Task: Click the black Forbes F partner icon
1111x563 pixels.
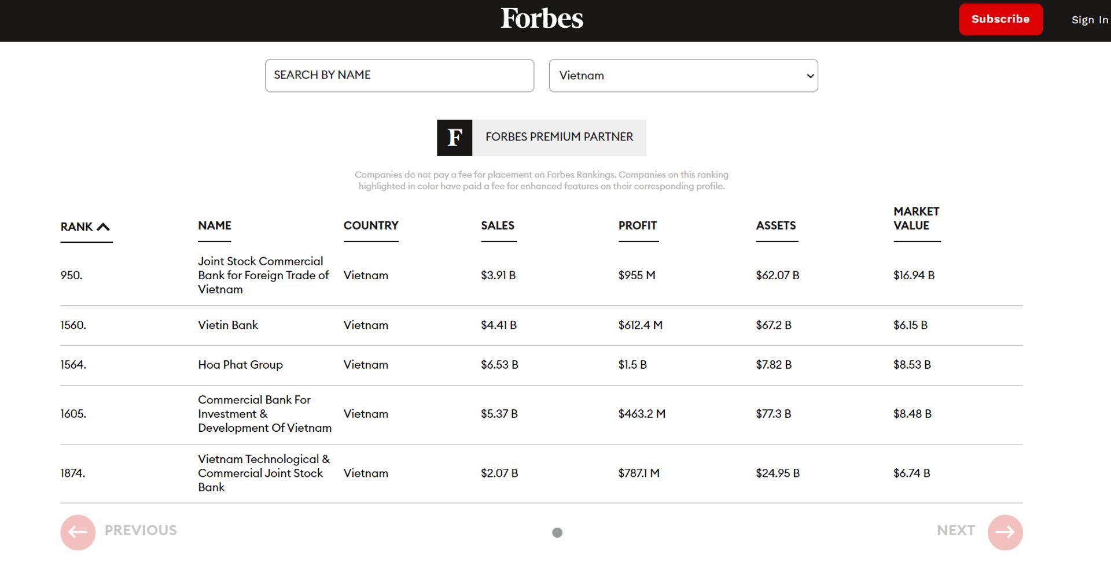Action: pos(455,138)
